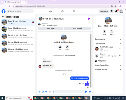Viewport: 126px width, 100px height.
Task: Bookmark this page with star icon
Action: point(115,6)
